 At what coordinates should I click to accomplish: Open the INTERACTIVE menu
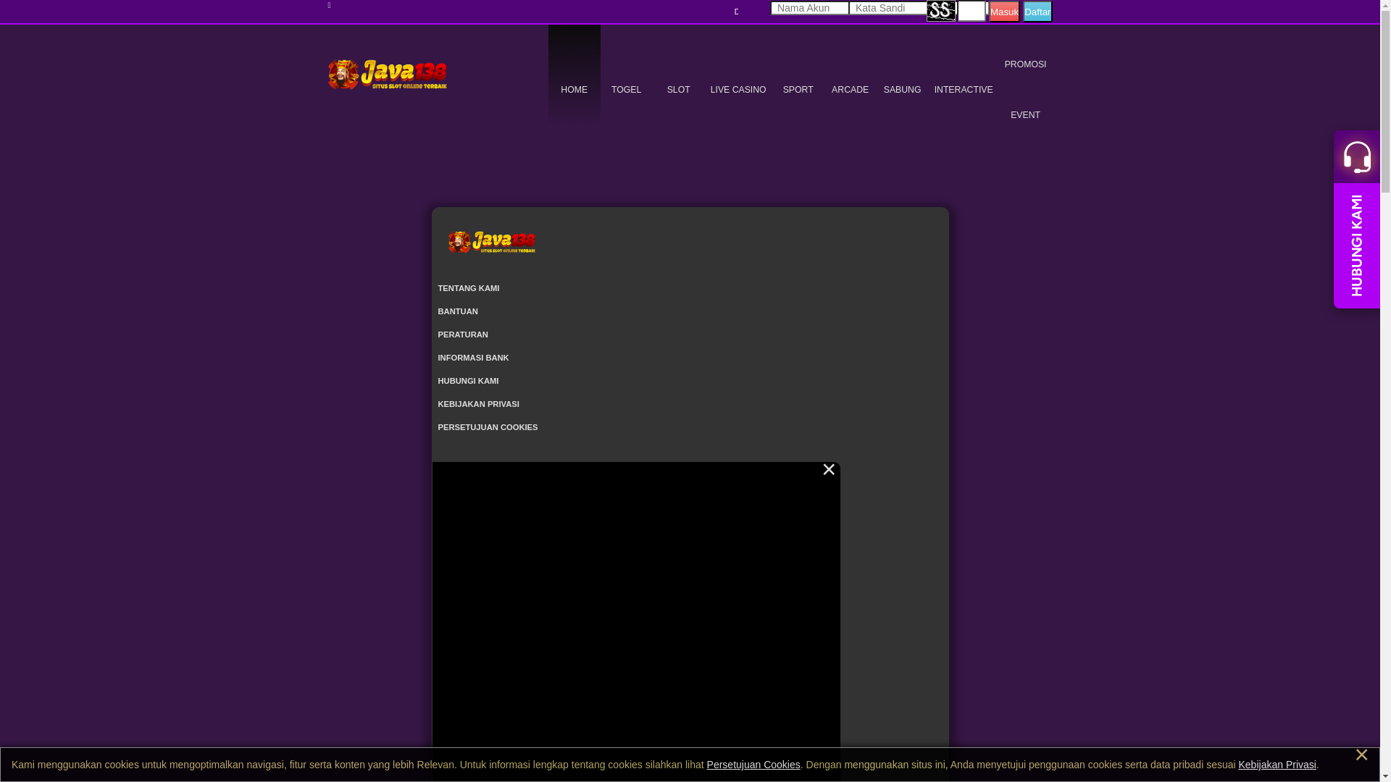tap(964, 90)
